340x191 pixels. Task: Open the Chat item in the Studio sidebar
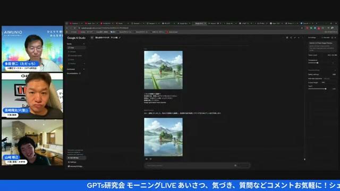point(76,47)
